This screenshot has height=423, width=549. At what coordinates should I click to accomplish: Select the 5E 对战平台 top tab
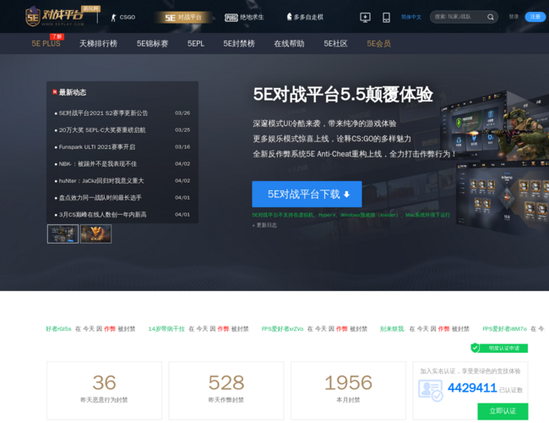[x=183, y=17]
